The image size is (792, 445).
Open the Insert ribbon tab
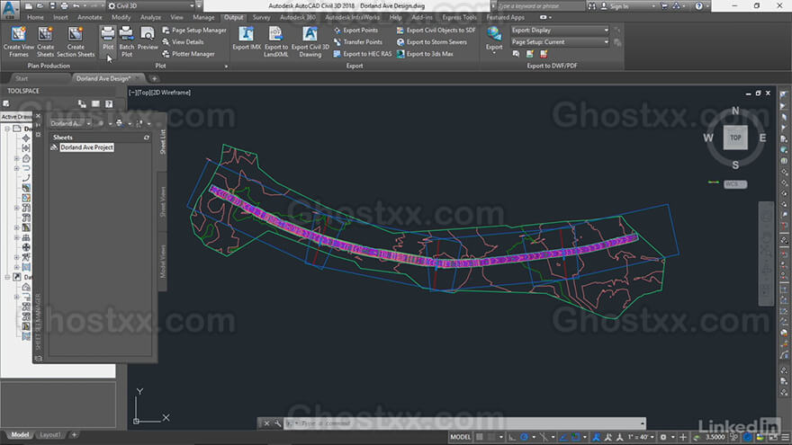pyautogui.click(x=60, y=17)
